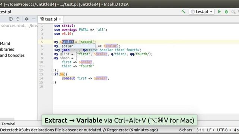Click the 'somesub' call on line 14

pos(68,78)
